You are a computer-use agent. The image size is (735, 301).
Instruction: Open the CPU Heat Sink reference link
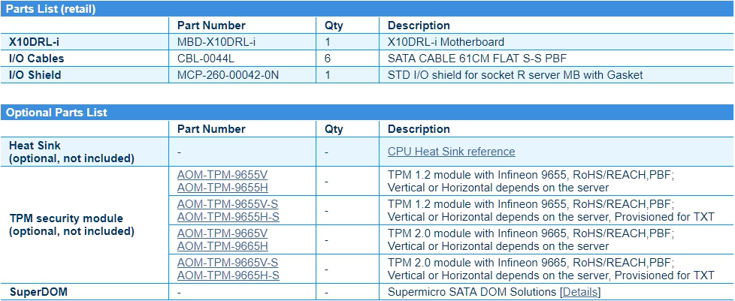point(451,152)
